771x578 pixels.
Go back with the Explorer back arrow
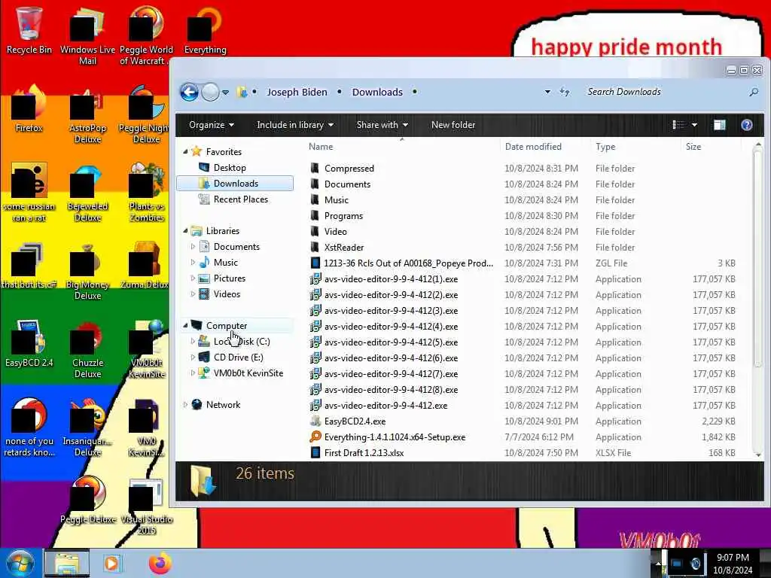point(189,92)
